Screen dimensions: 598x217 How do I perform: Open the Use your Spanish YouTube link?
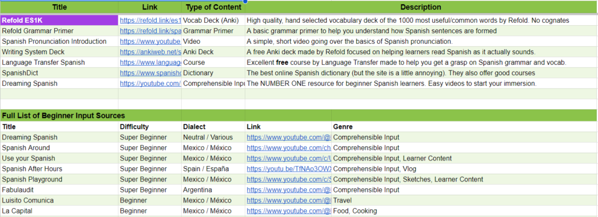point(289,158)
